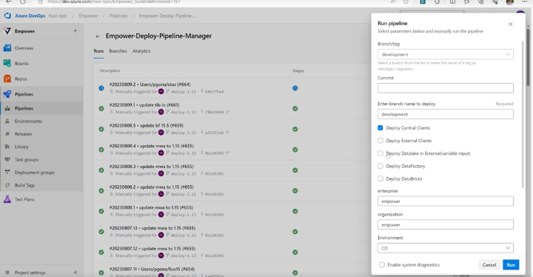Screen dimensions: 533x277
Task: Check Deploy Datalake in External
Action: pyautogui.click(x=381, y=153)
